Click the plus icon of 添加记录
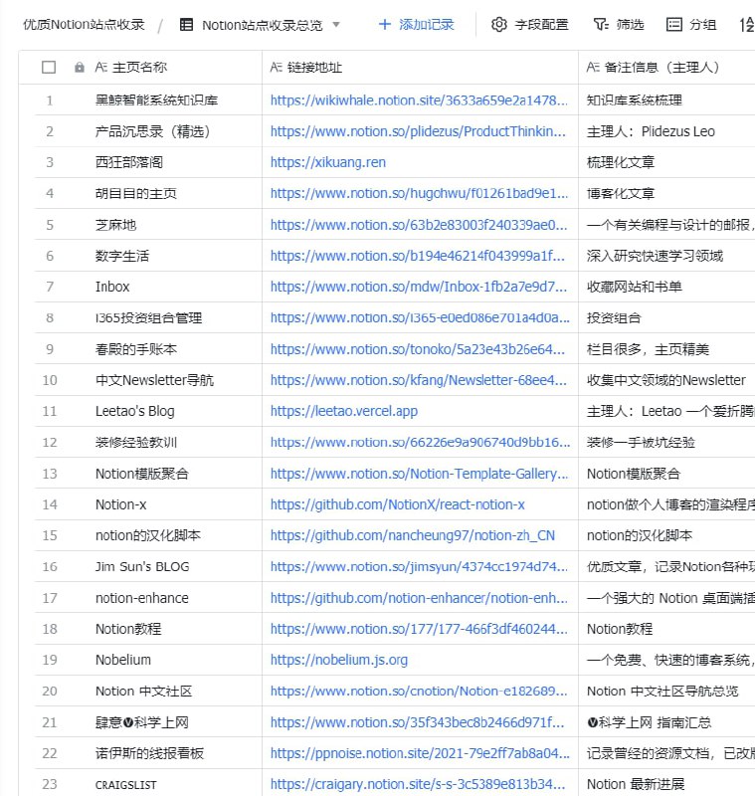 click(x=385, y=24)
